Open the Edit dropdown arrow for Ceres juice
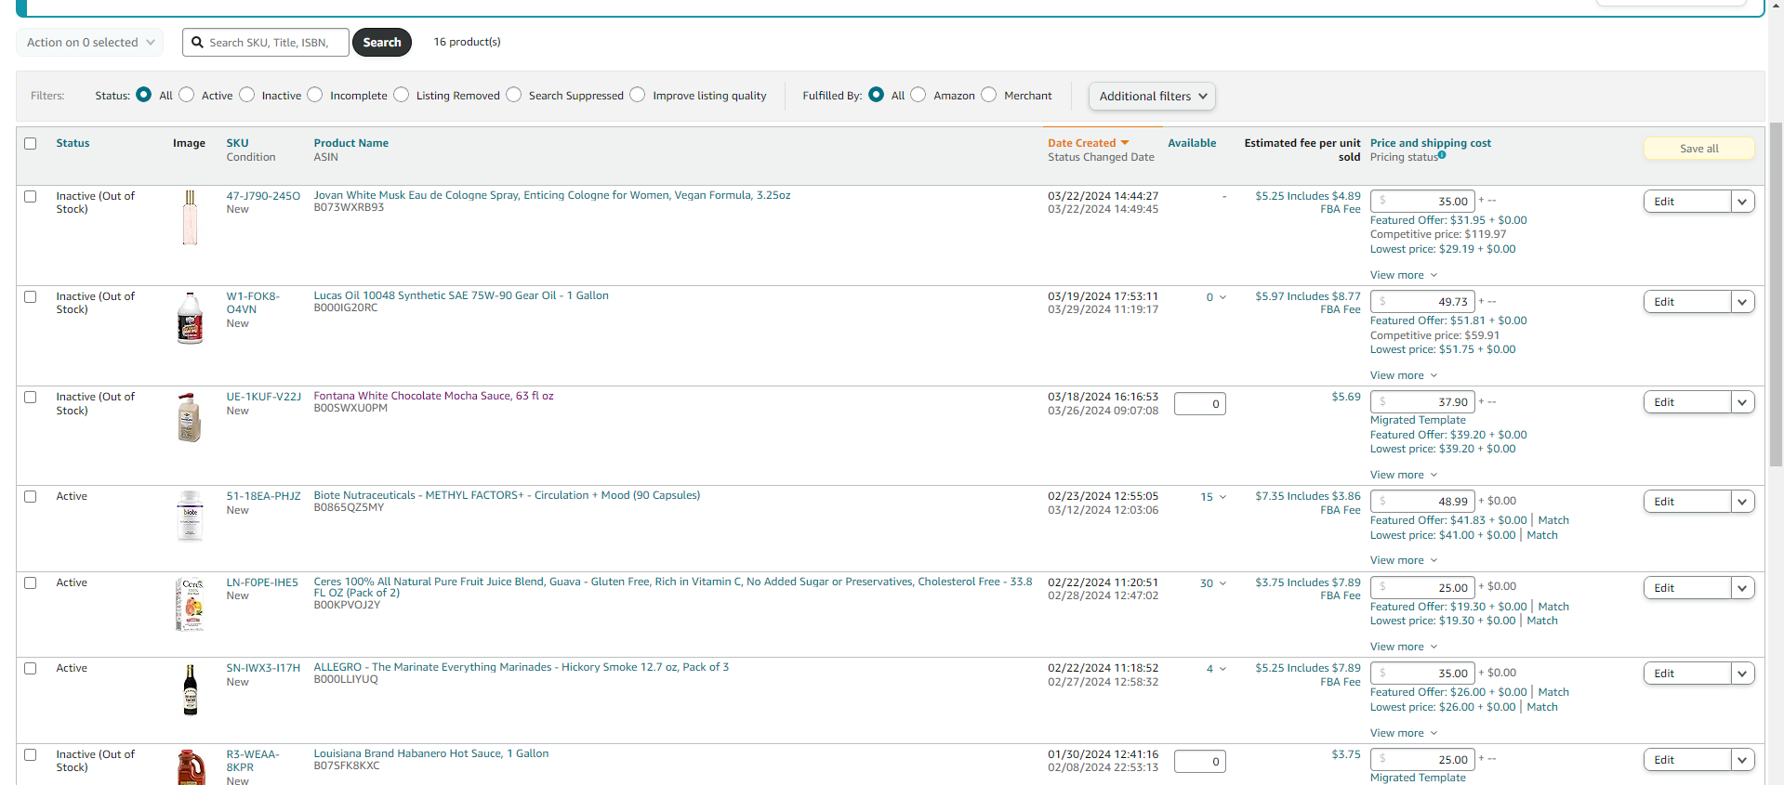This screenshot has width=1784, height=785. click(x=1743, y=588)
